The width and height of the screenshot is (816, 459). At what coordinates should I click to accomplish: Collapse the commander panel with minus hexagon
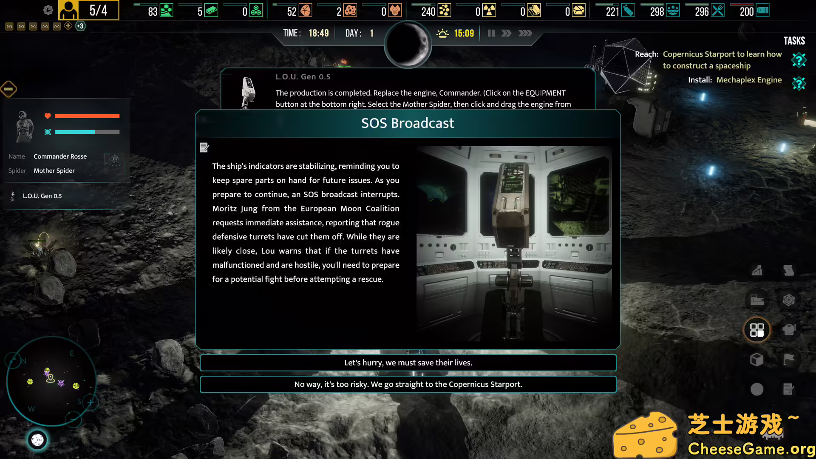(x=8, y=89)
